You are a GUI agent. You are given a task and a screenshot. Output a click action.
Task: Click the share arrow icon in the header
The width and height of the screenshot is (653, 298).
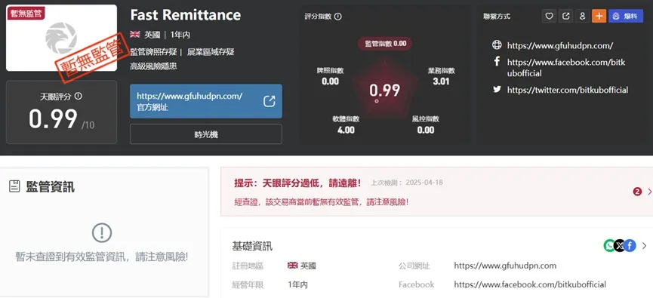coord(565,17)
